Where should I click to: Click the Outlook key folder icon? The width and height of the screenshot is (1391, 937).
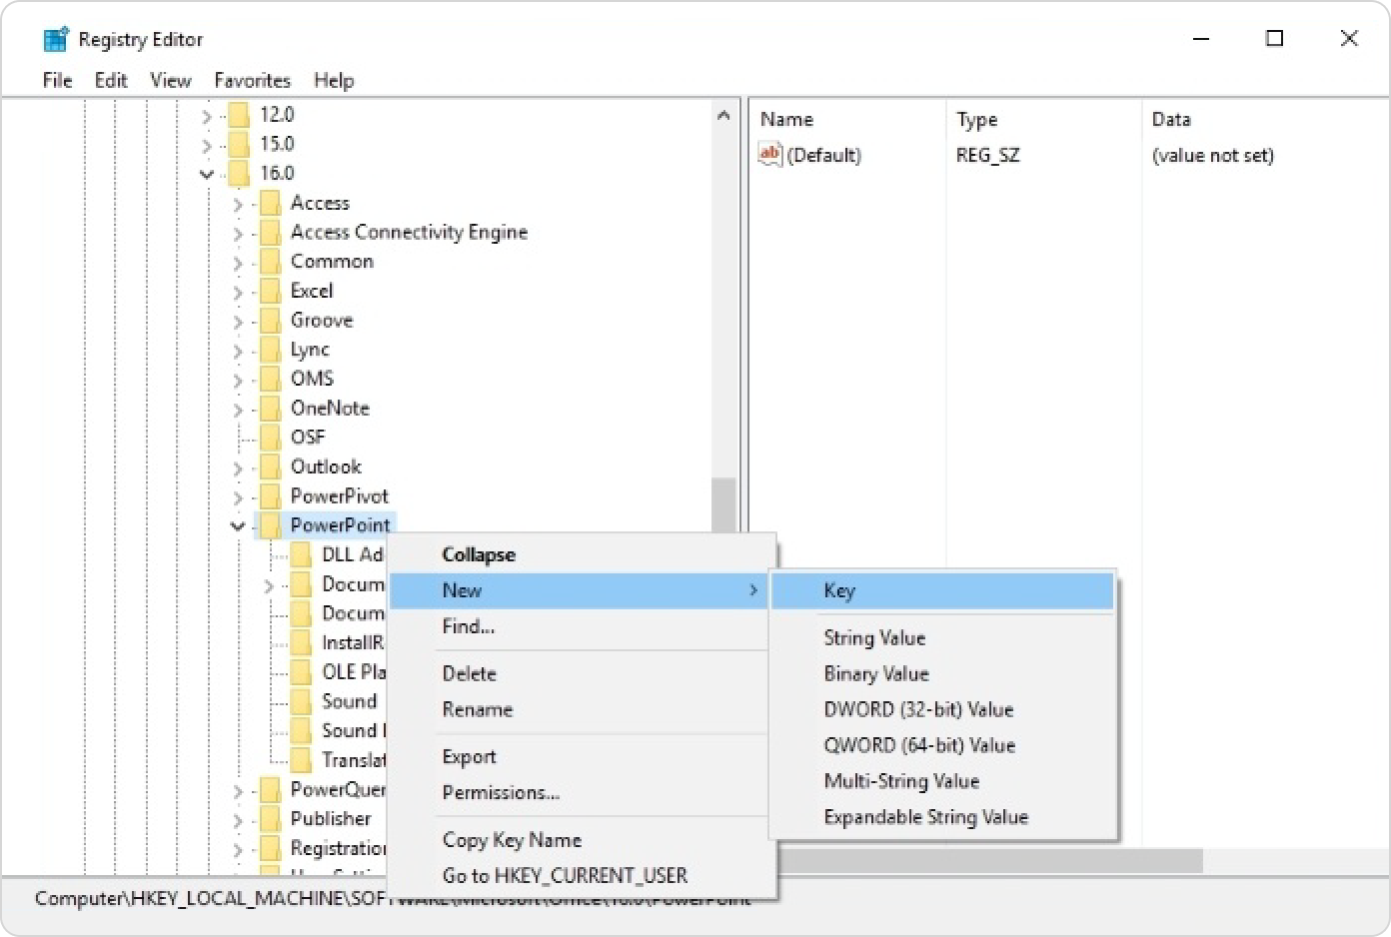[x=270, y=467]
